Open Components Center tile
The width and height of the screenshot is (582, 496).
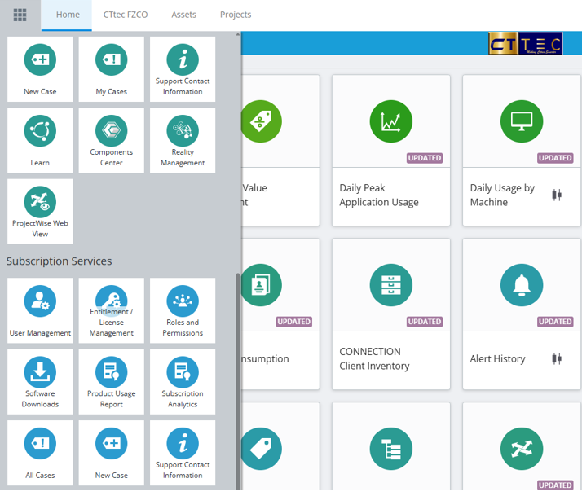(111, 140)
